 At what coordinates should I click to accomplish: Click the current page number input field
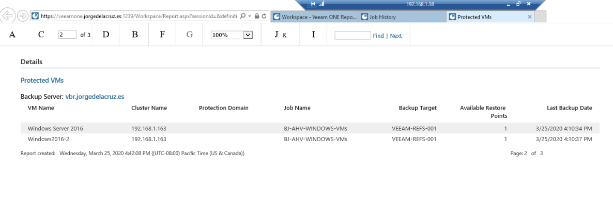coord(68,35)
